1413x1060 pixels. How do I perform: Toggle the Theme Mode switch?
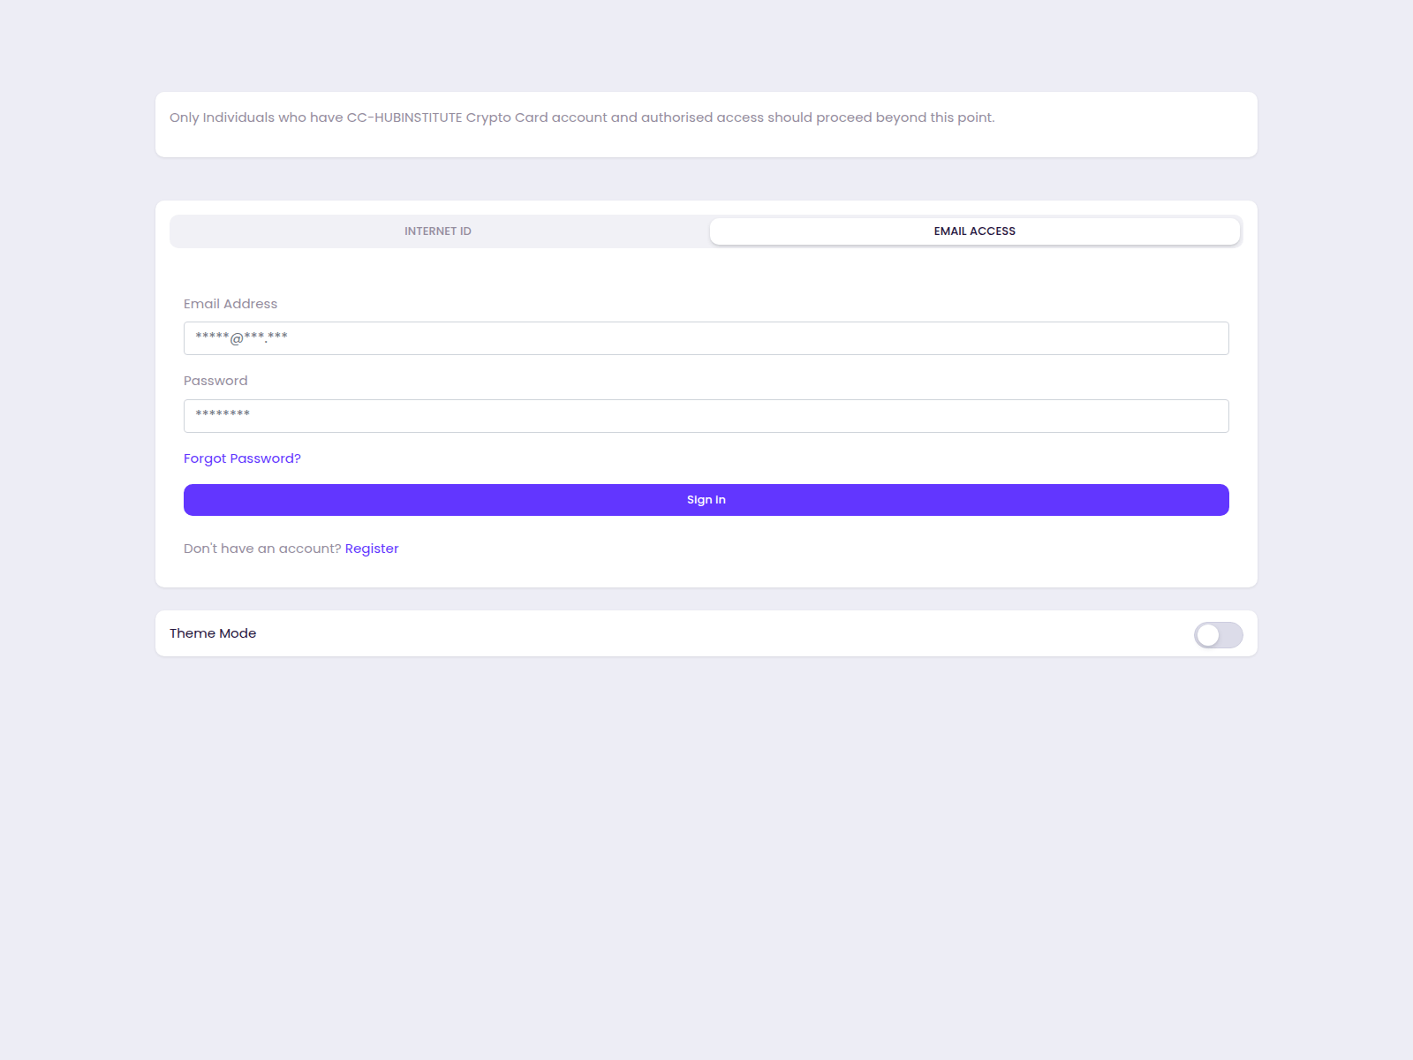click(x=1218, y=635)
